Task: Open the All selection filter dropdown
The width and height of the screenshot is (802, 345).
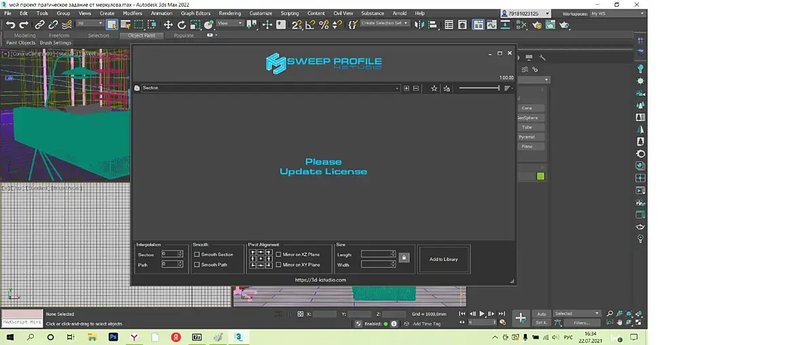Action: pos(90,24)
